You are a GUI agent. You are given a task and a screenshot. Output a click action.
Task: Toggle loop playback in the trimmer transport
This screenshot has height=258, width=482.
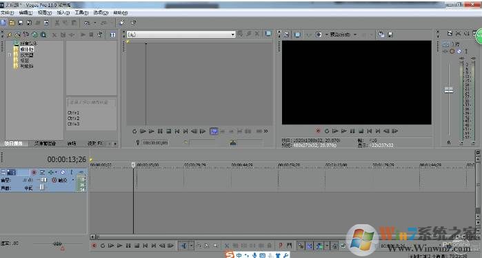pyautogui.click(x=134, y=131)
